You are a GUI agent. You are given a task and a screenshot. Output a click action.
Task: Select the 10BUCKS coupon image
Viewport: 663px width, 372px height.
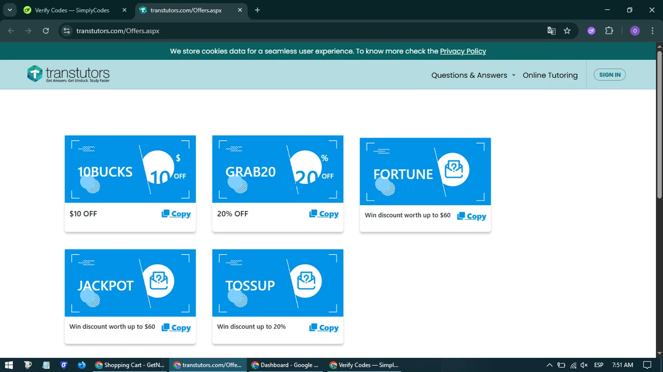[x=130, y=169]
